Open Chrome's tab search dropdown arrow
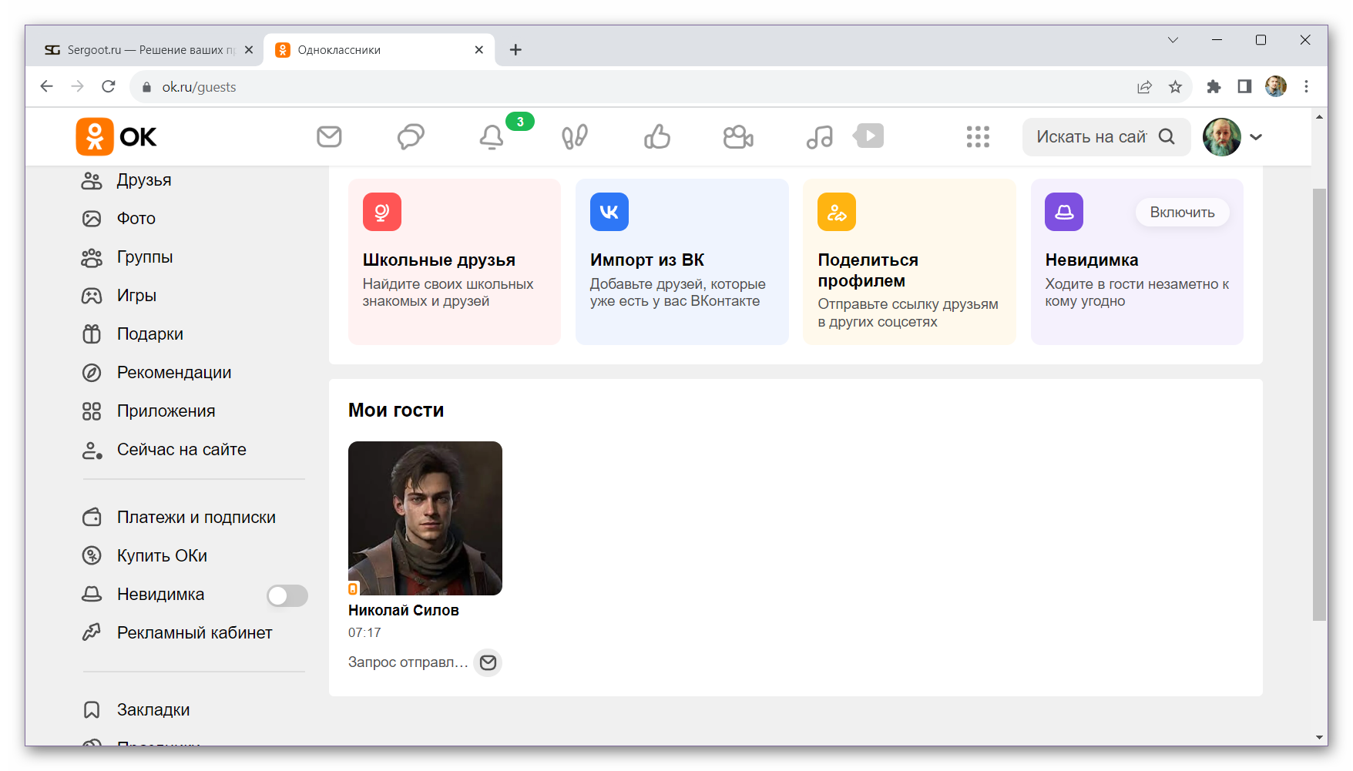This screenshot has height=771, width=1353. pyautogui.click(x=1173, y=40)
